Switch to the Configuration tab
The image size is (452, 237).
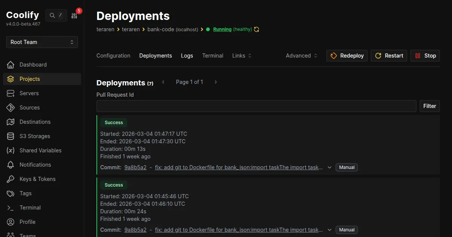113,55
